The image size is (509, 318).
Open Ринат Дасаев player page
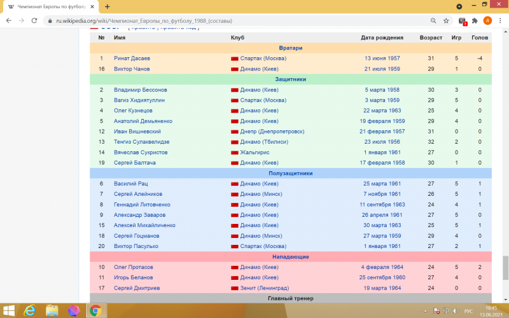[132, 59]
